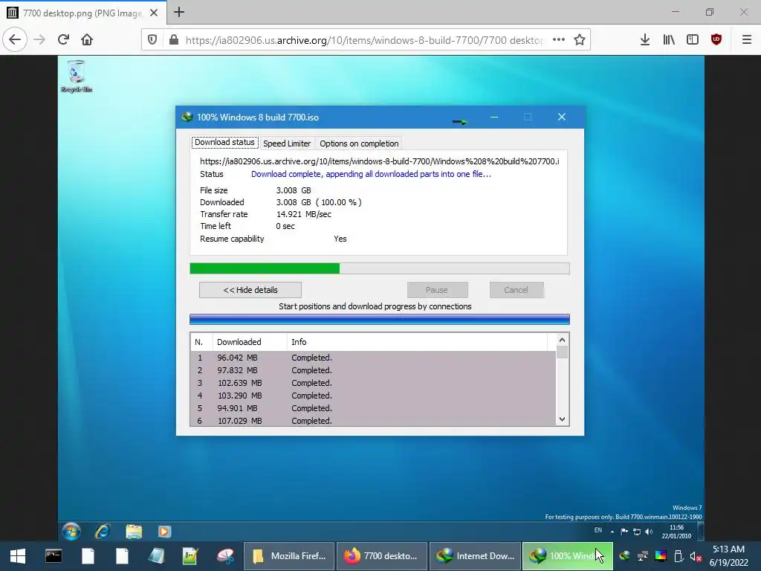761x571 pixels.
Task: Open Command Prompt from the taskbar
Action: (54, 556)
